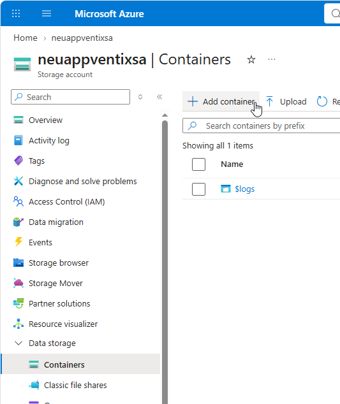Viewport: 340px width, 404px height.
Task: Click the Containers sidebar icon
Action: point(34,364)
